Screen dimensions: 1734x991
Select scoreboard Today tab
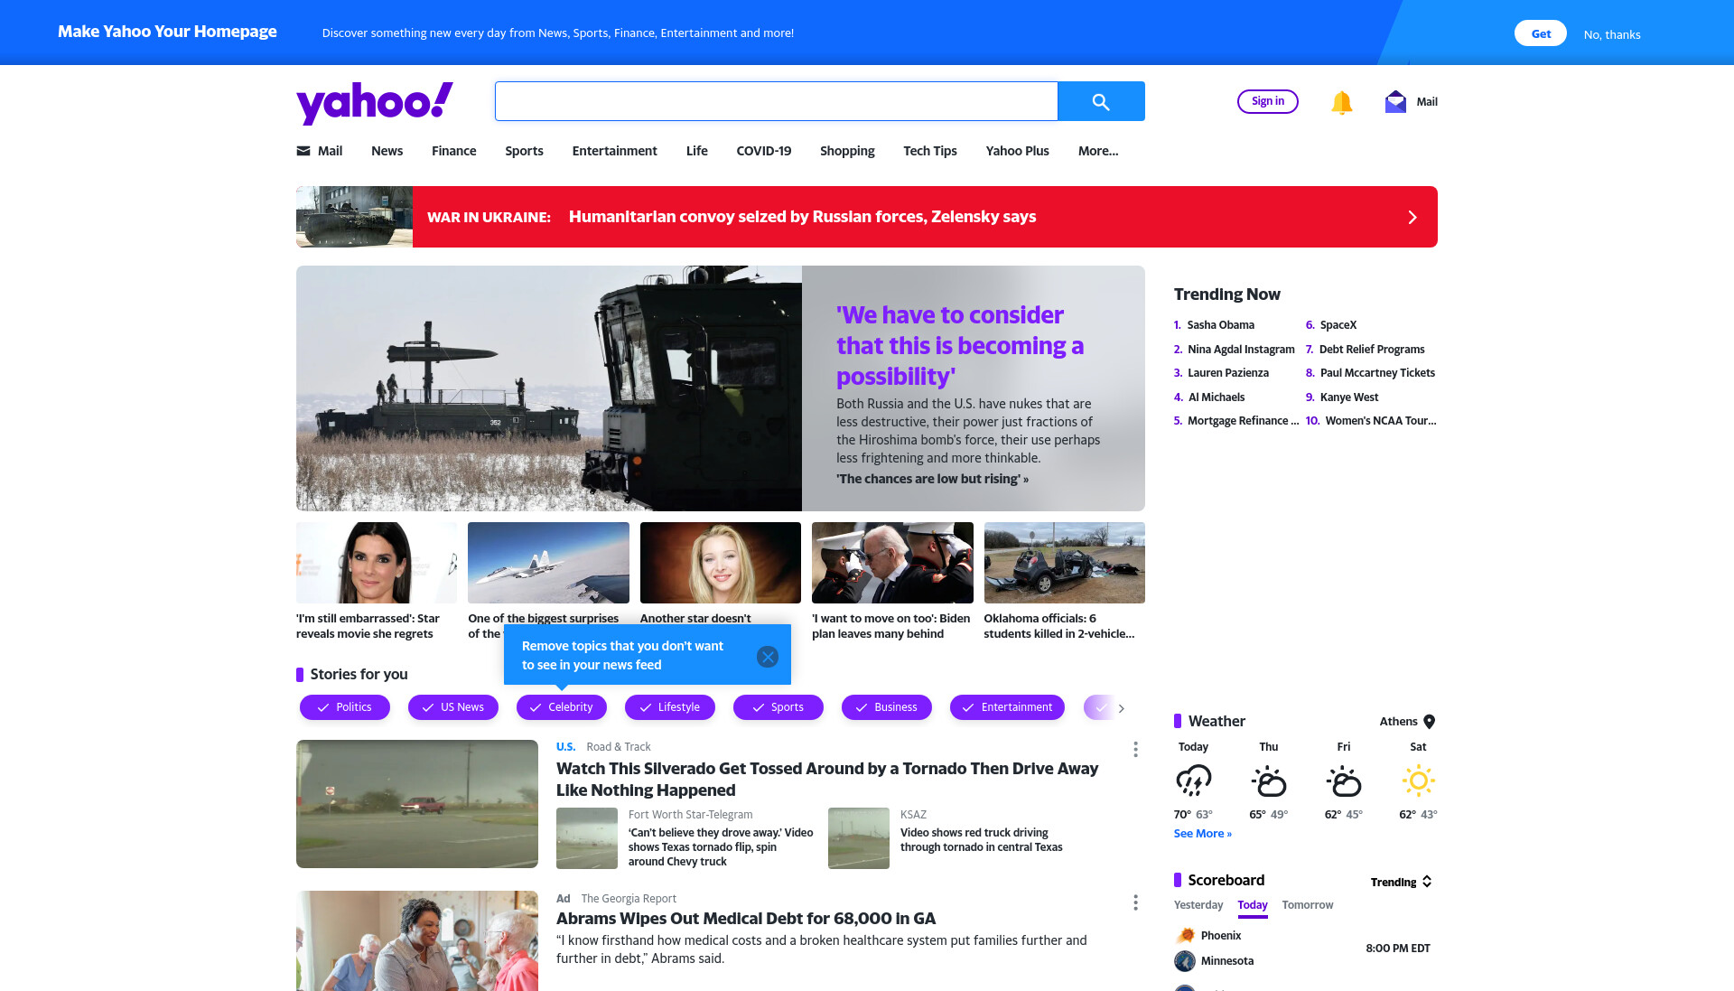(1253, 905)
